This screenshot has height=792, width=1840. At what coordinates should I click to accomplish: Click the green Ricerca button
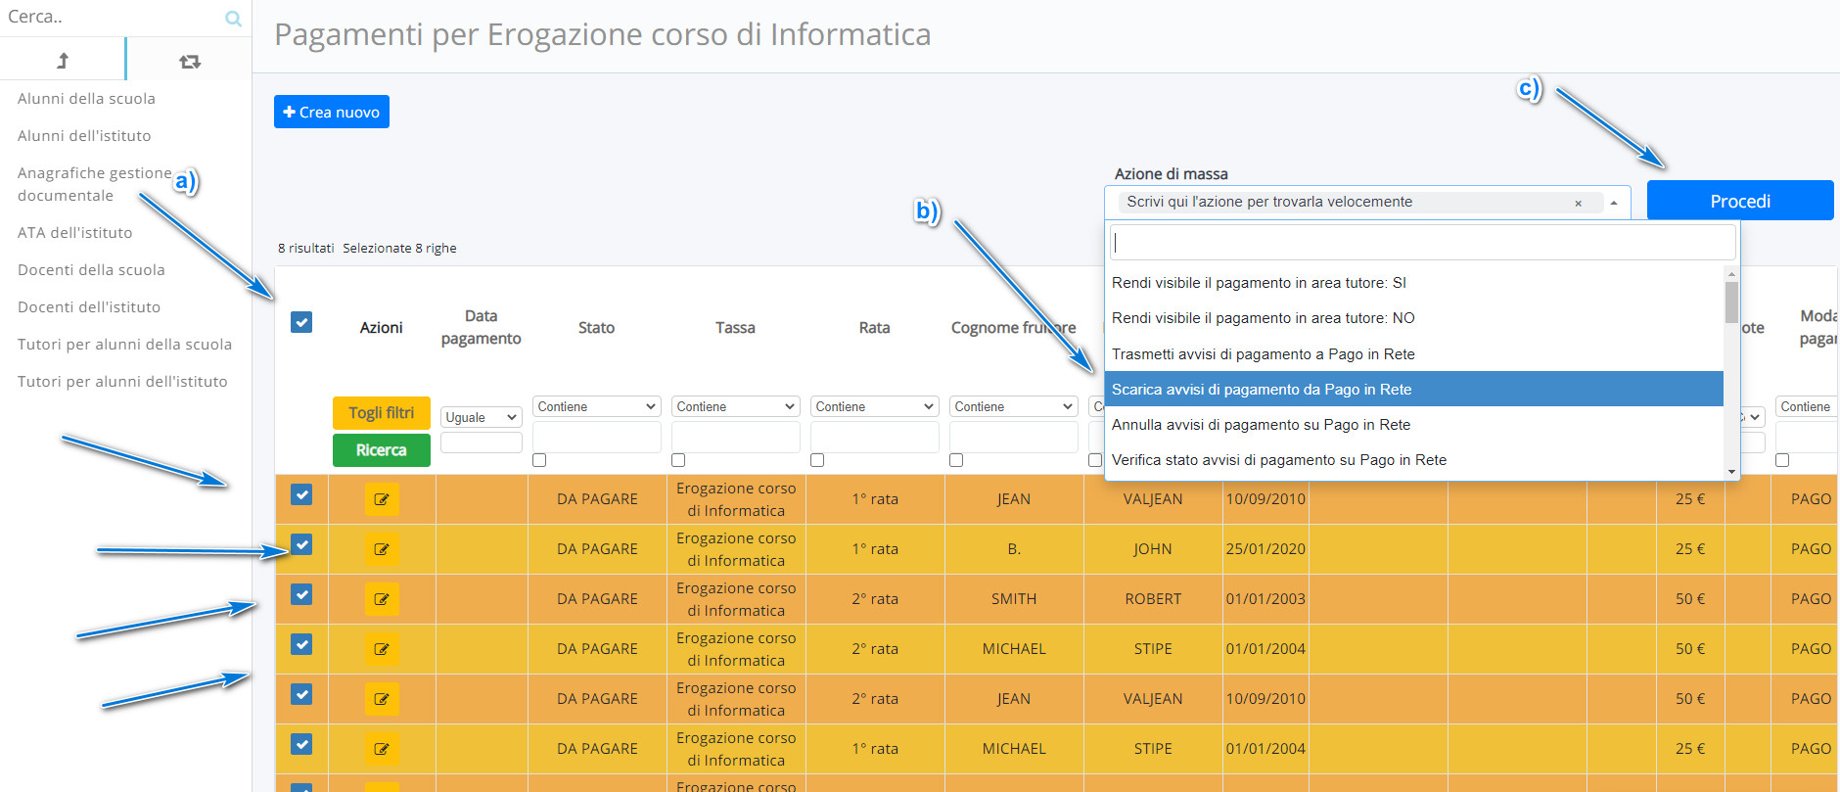pos(382,450)
